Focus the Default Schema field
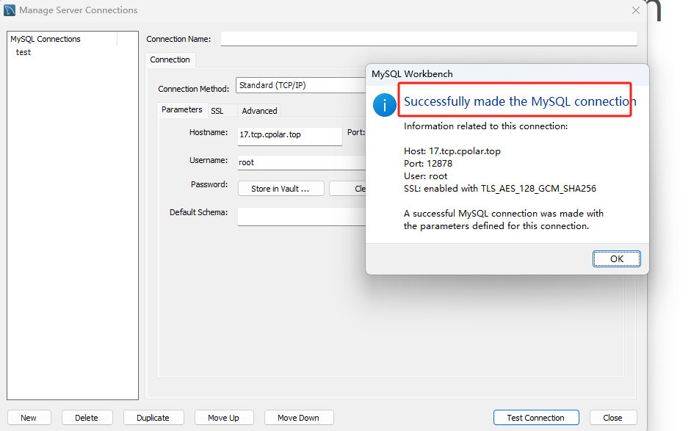 tap(302, 217)
